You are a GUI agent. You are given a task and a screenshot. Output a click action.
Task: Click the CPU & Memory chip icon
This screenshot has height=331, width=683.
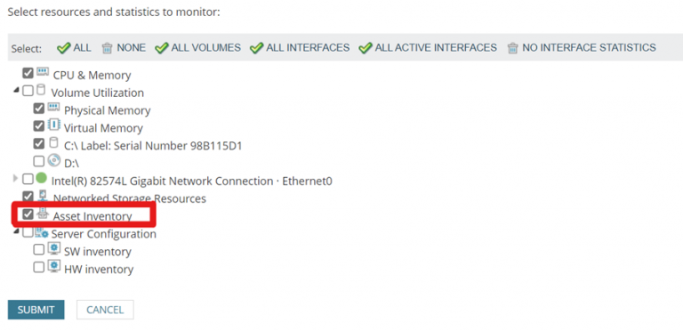(43, 72)
